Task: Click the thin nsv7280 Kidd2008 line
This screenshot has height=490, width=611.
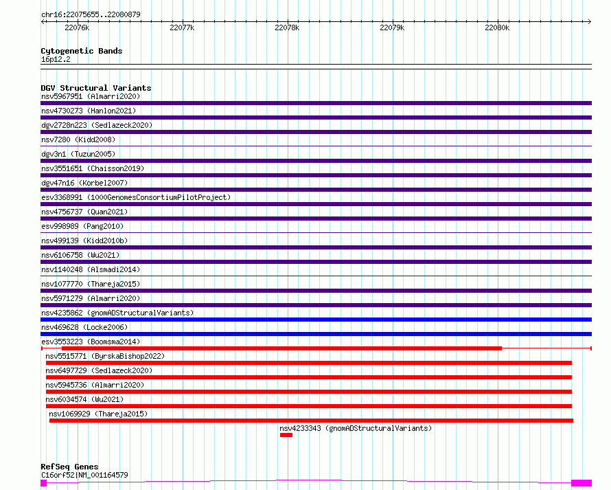Action: click(316, 146)
